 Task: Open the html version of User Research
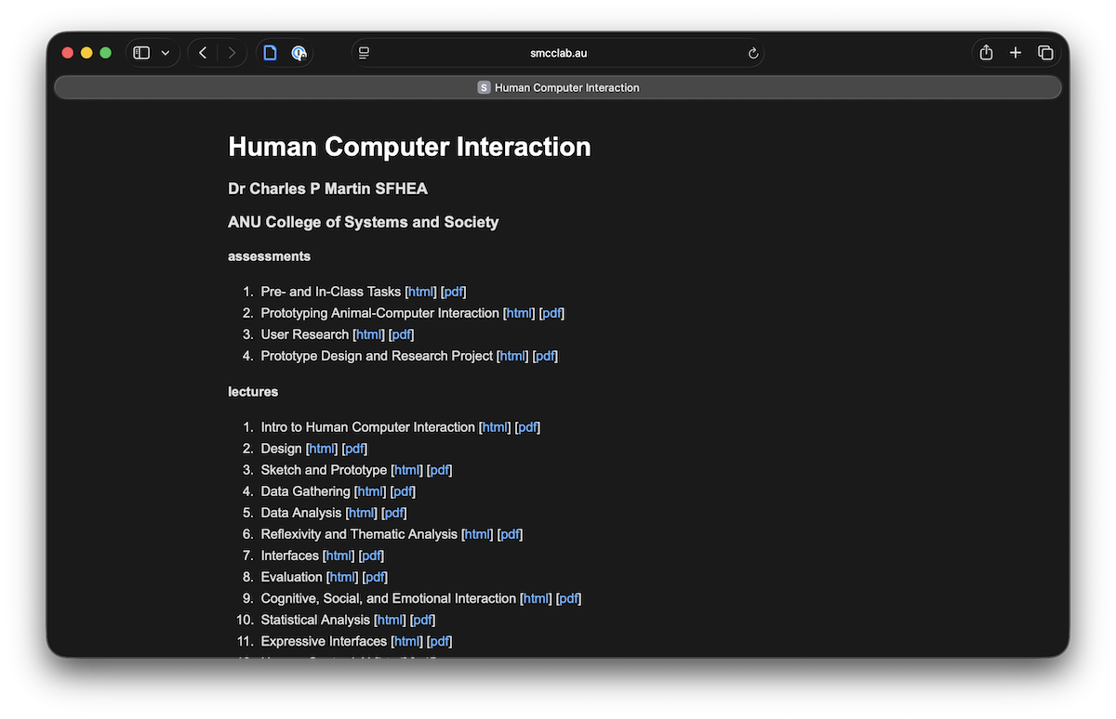369,333
